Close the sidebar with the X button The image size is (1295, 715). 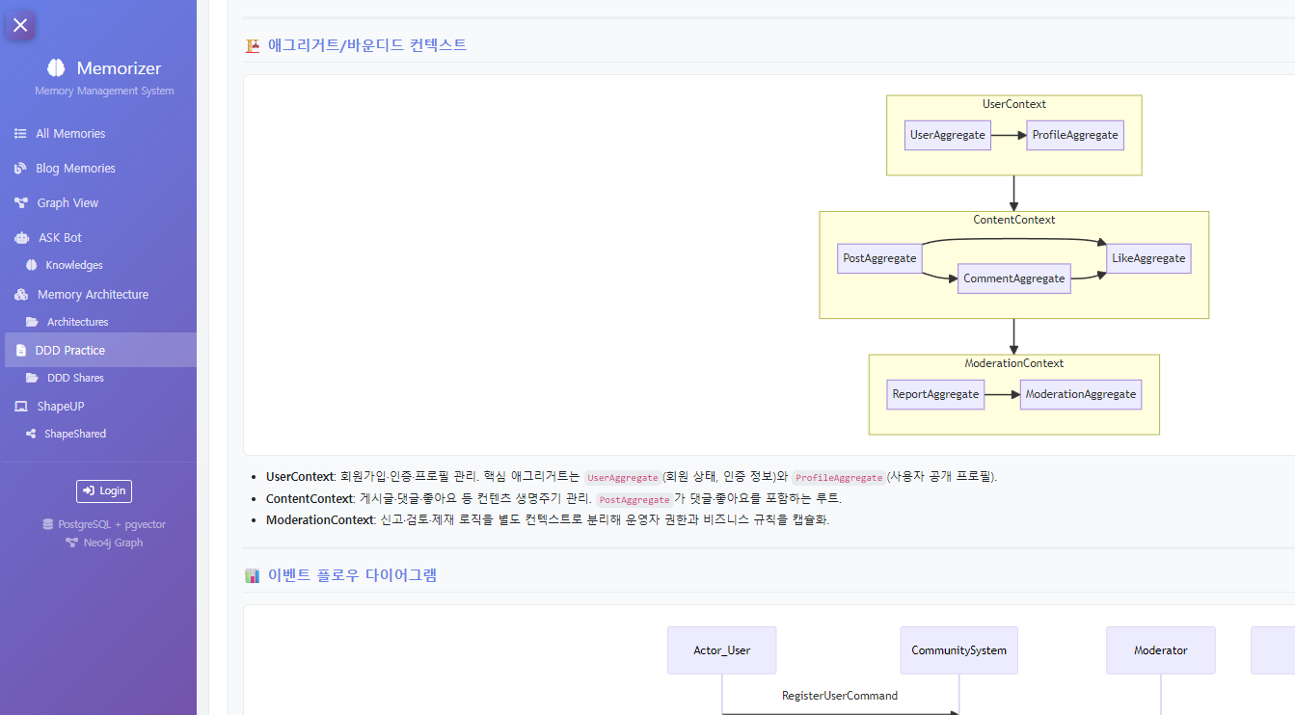(20, 25)
